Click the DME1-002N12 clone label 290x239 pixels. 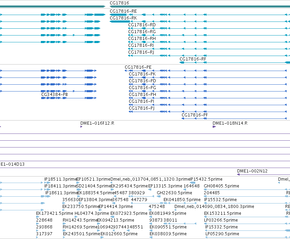[252, 171]
